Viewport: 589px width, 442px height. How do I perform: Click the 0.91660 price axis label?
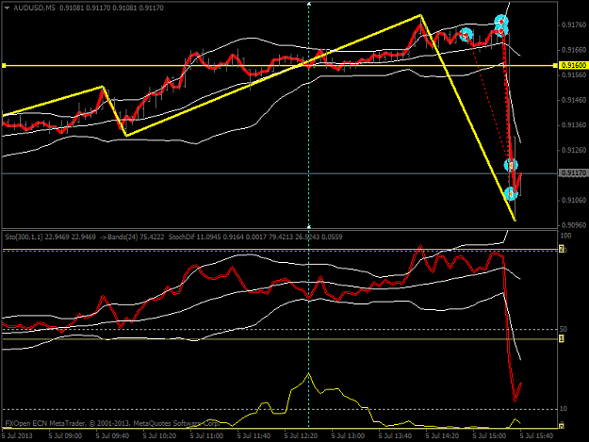[574, 50]
